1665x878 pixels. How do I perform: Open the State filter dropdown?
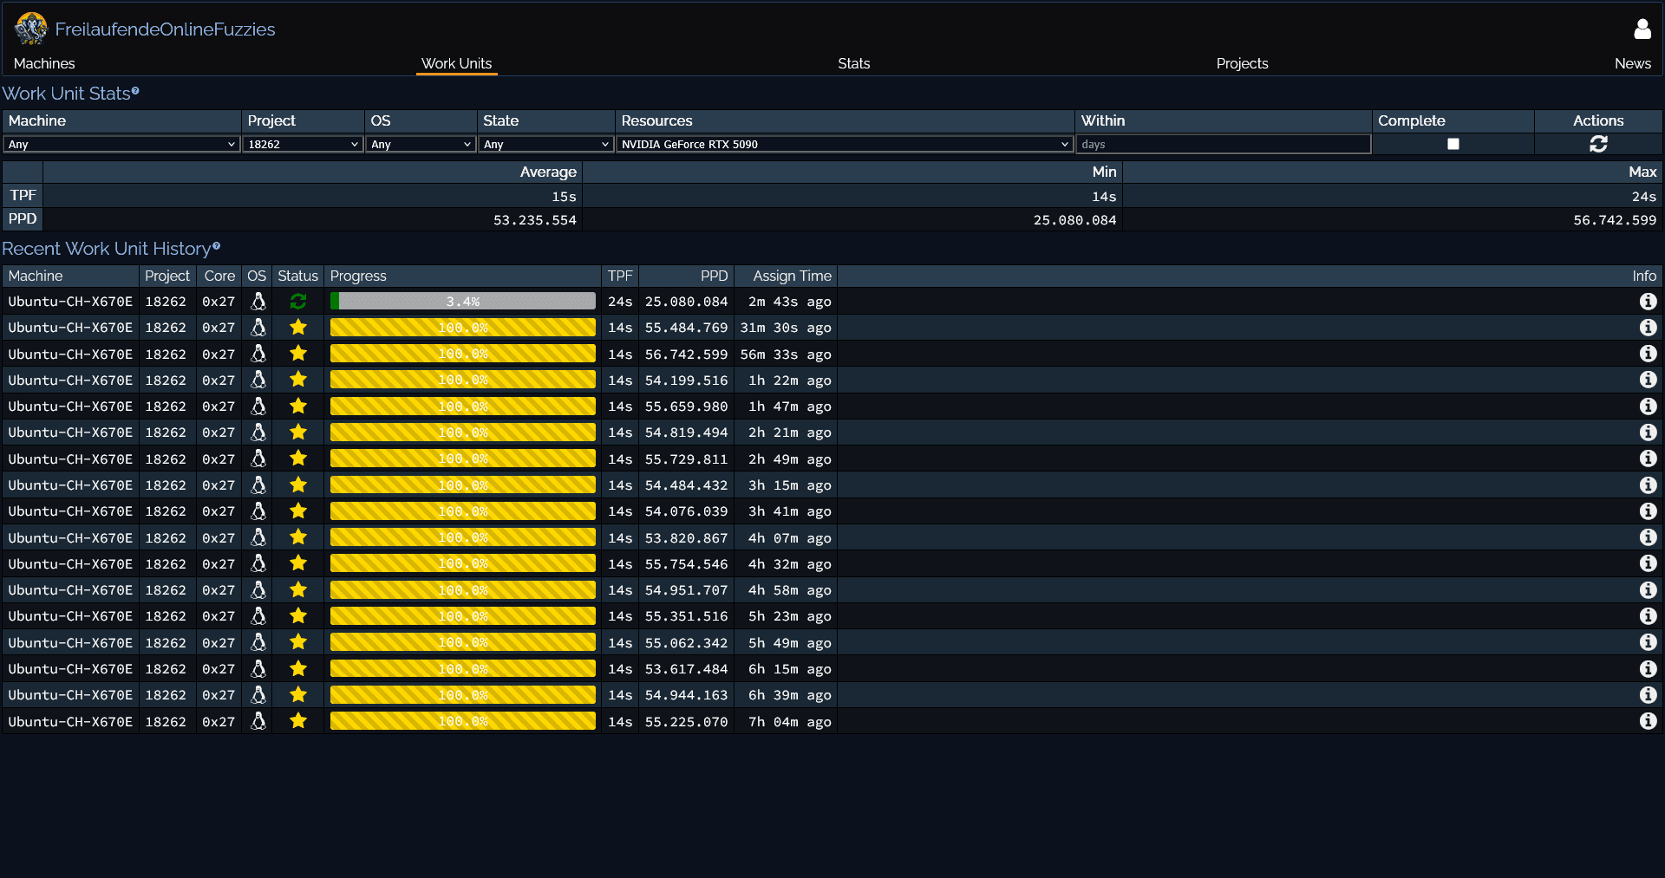[545, 144]
